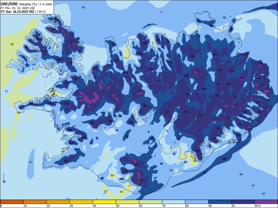This screenshot has height=208, width=278.
Task: Select the 70 legend tick label
Action: [x=164, y=206]
